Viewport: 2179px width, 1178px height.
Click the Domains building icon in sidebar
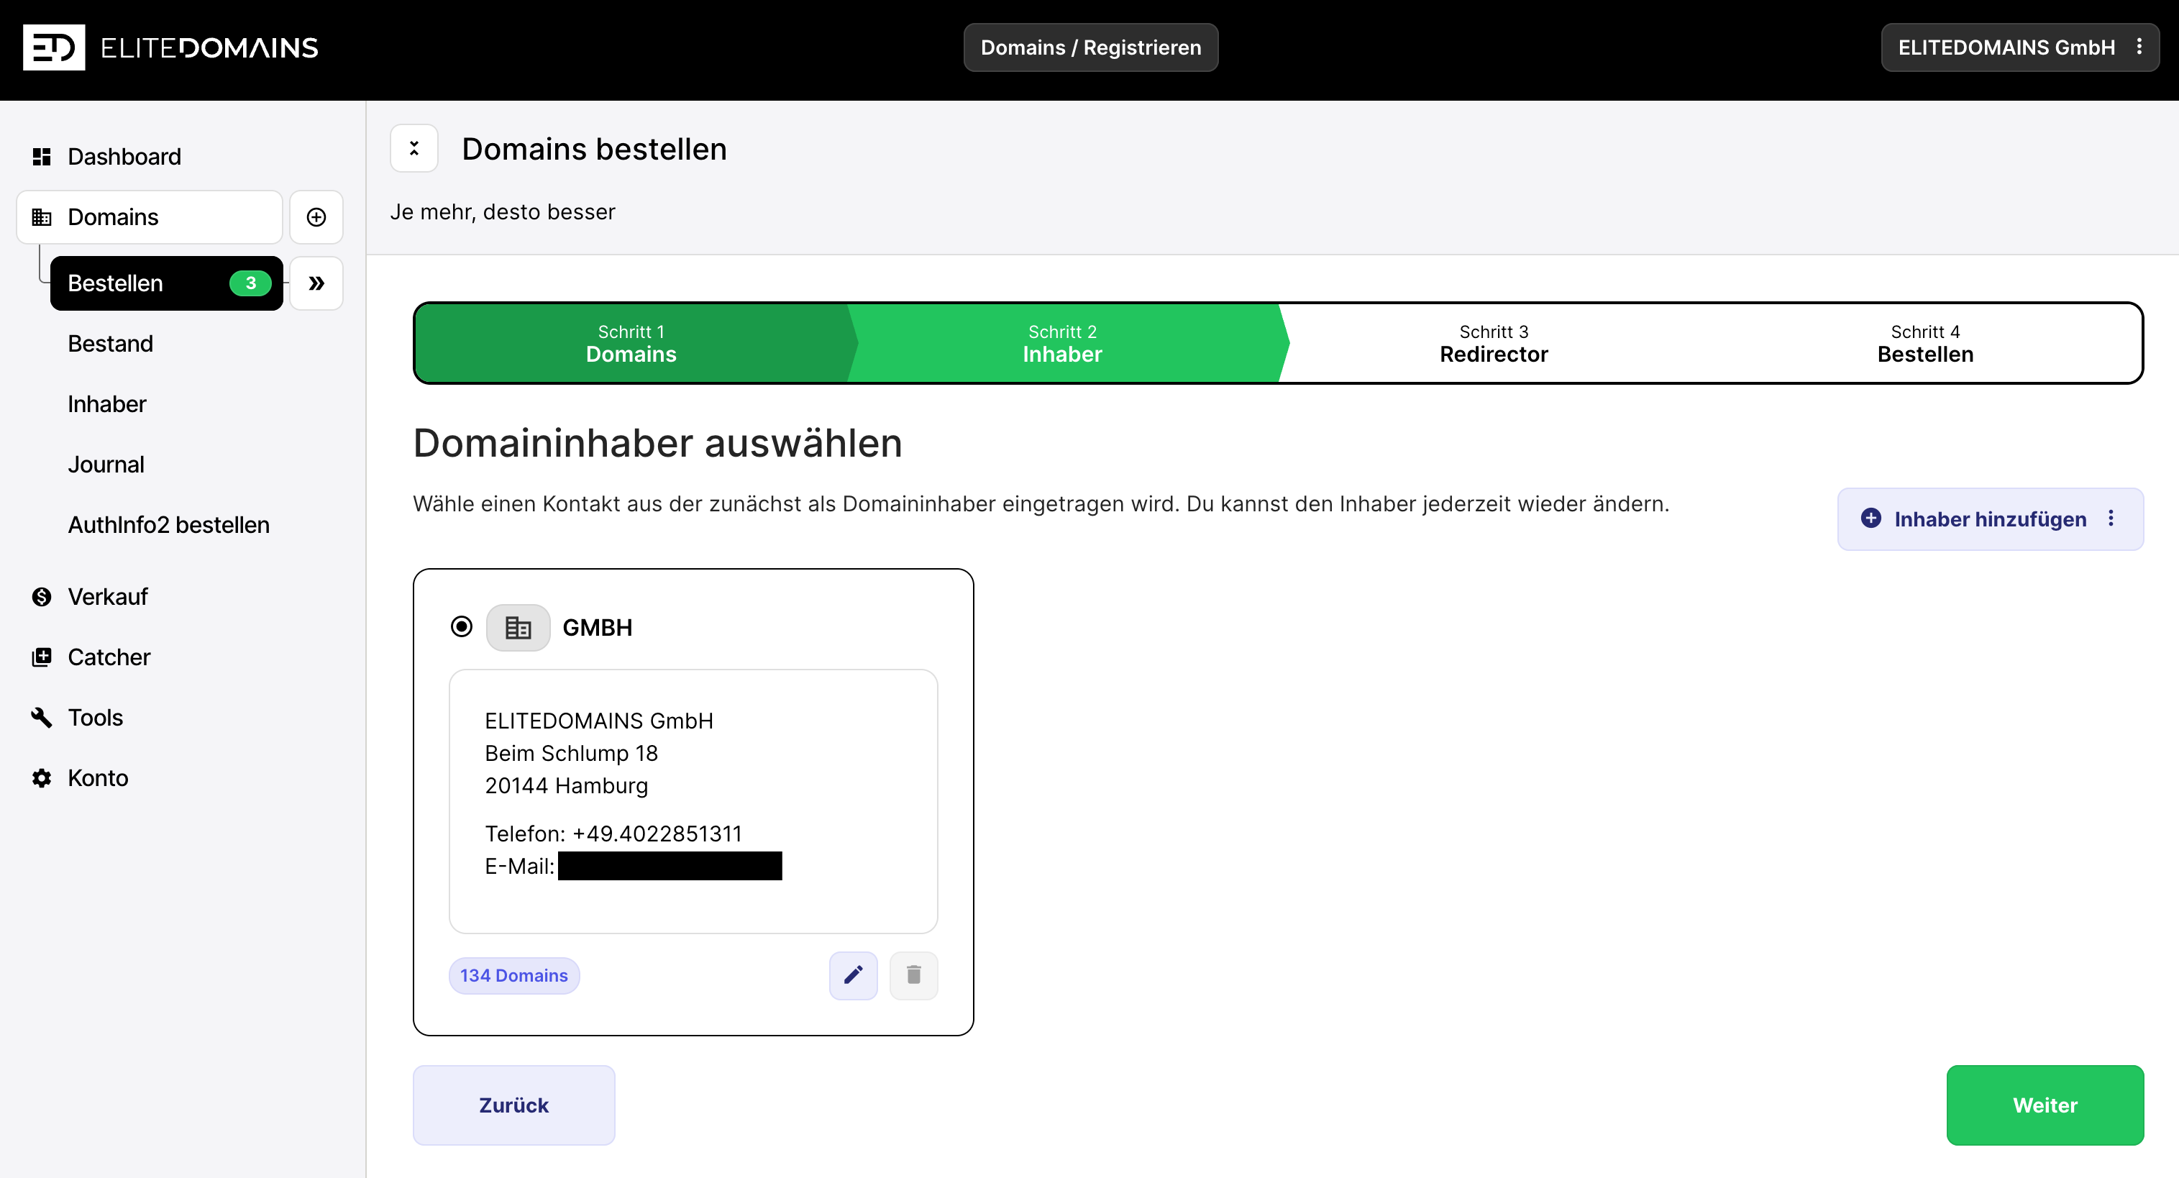[x=42, y=217]
